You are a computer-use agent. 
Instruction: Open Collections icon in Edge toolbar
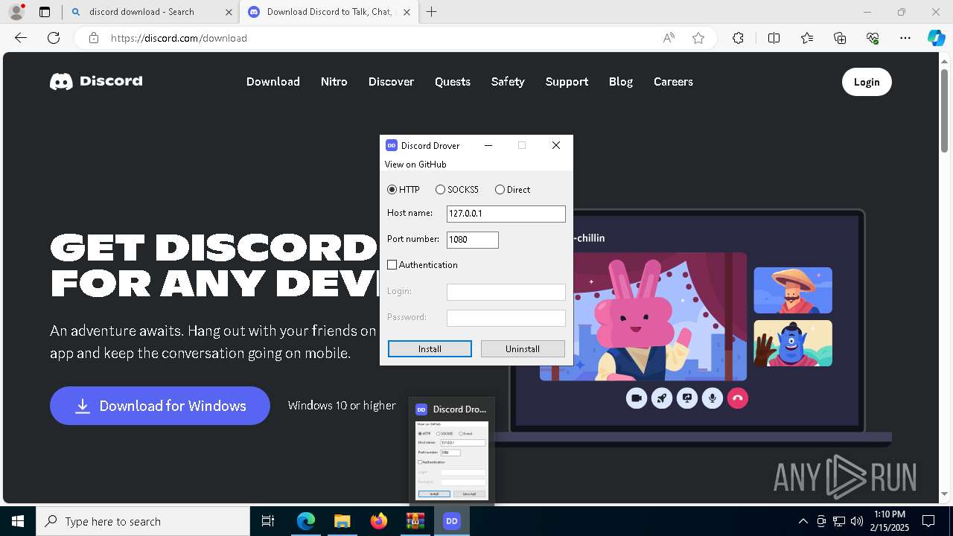tap(840, 38)
